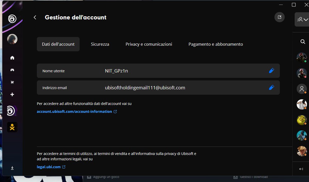
Task: Collapse the friends panel with arrow icon
Action: coord(301,169)
